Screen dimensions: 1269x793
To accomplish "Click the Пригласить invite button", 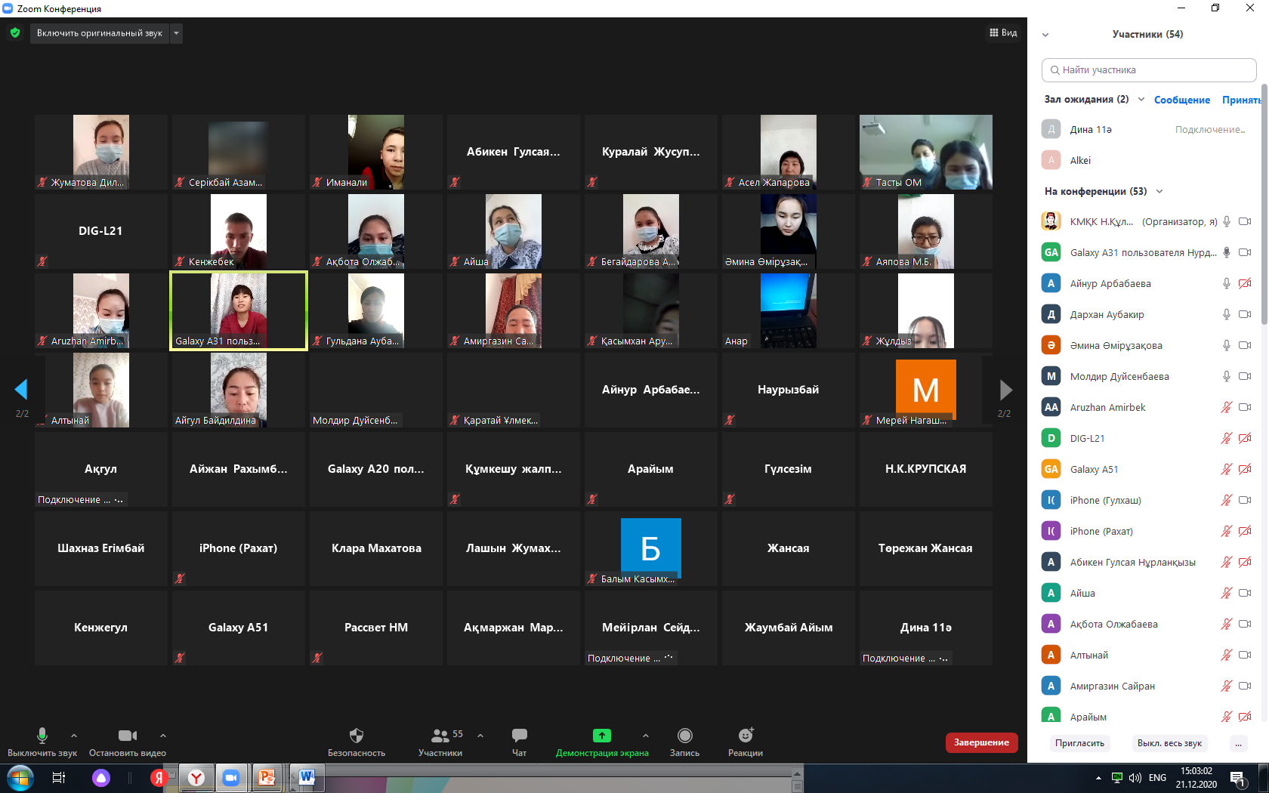I will (x=1079, y=743).
